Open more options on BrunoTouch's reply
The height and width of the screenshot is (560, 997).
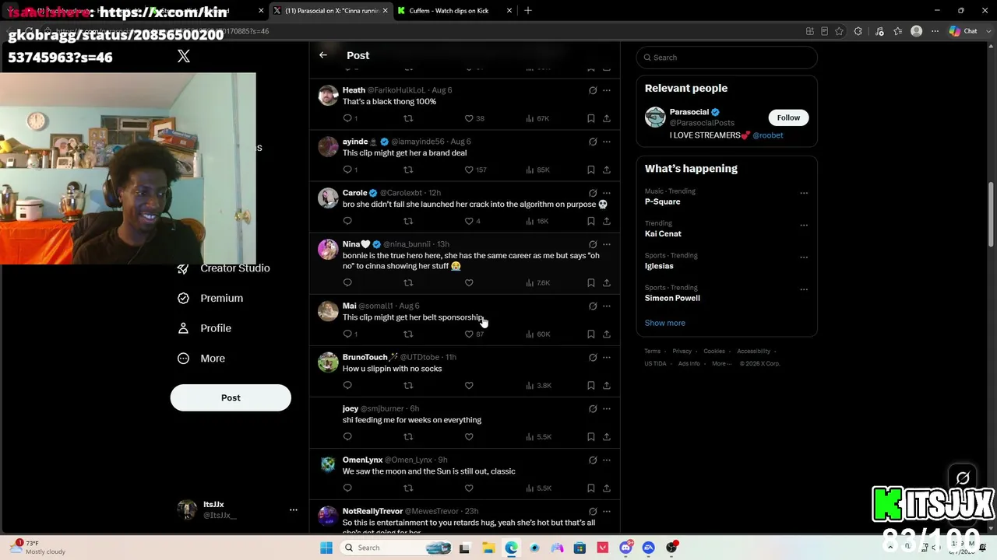(x=607, y=357)
